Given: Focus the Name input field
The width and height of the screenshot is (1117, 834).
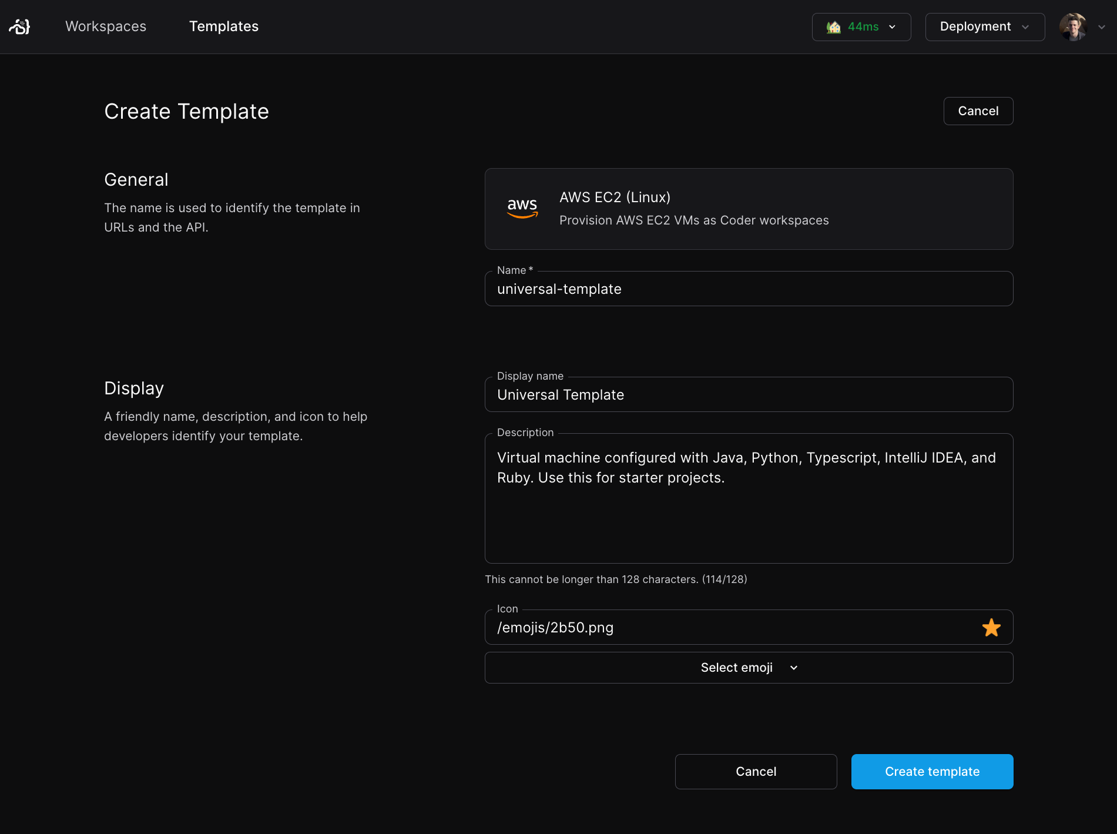Looking at the screenshot, I should 749,289.
